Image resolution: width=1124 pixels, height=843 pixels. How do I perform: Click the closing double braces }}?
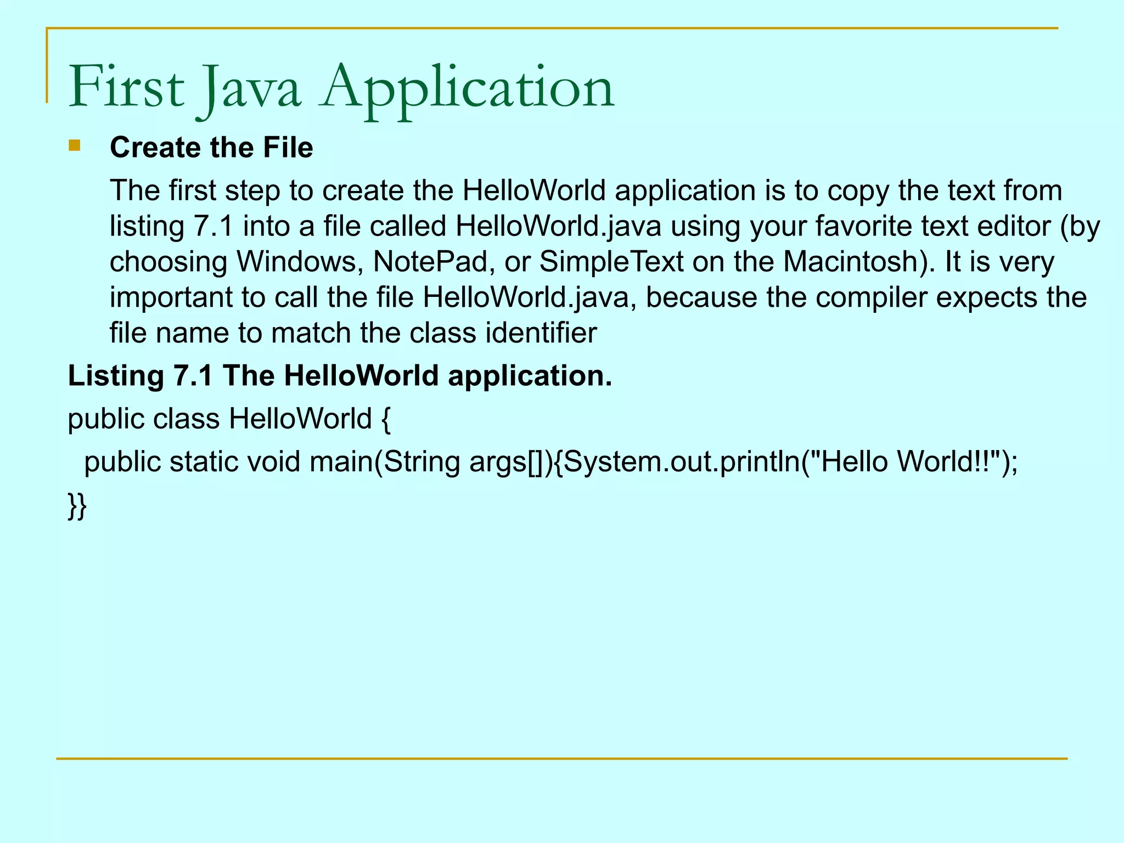pos(77,505)
